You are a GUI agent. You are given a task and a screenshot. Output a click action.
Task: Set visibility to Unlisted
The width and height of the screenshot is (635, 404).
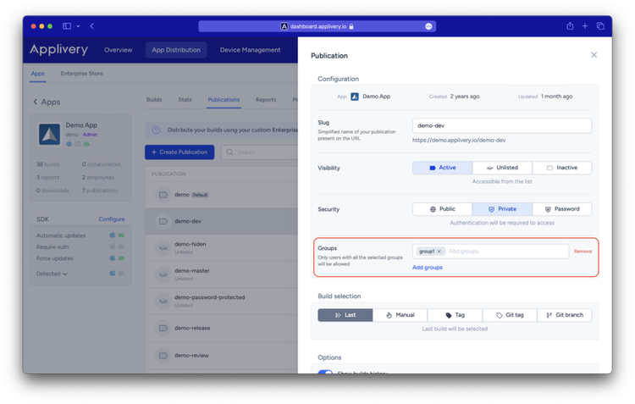tap(502, 168)
